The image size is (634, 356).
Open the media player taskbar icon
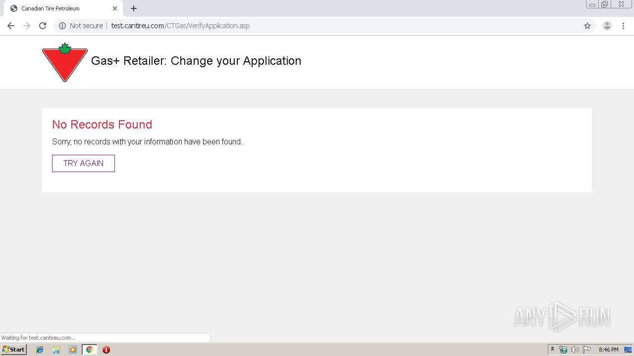tap(73, 350)
